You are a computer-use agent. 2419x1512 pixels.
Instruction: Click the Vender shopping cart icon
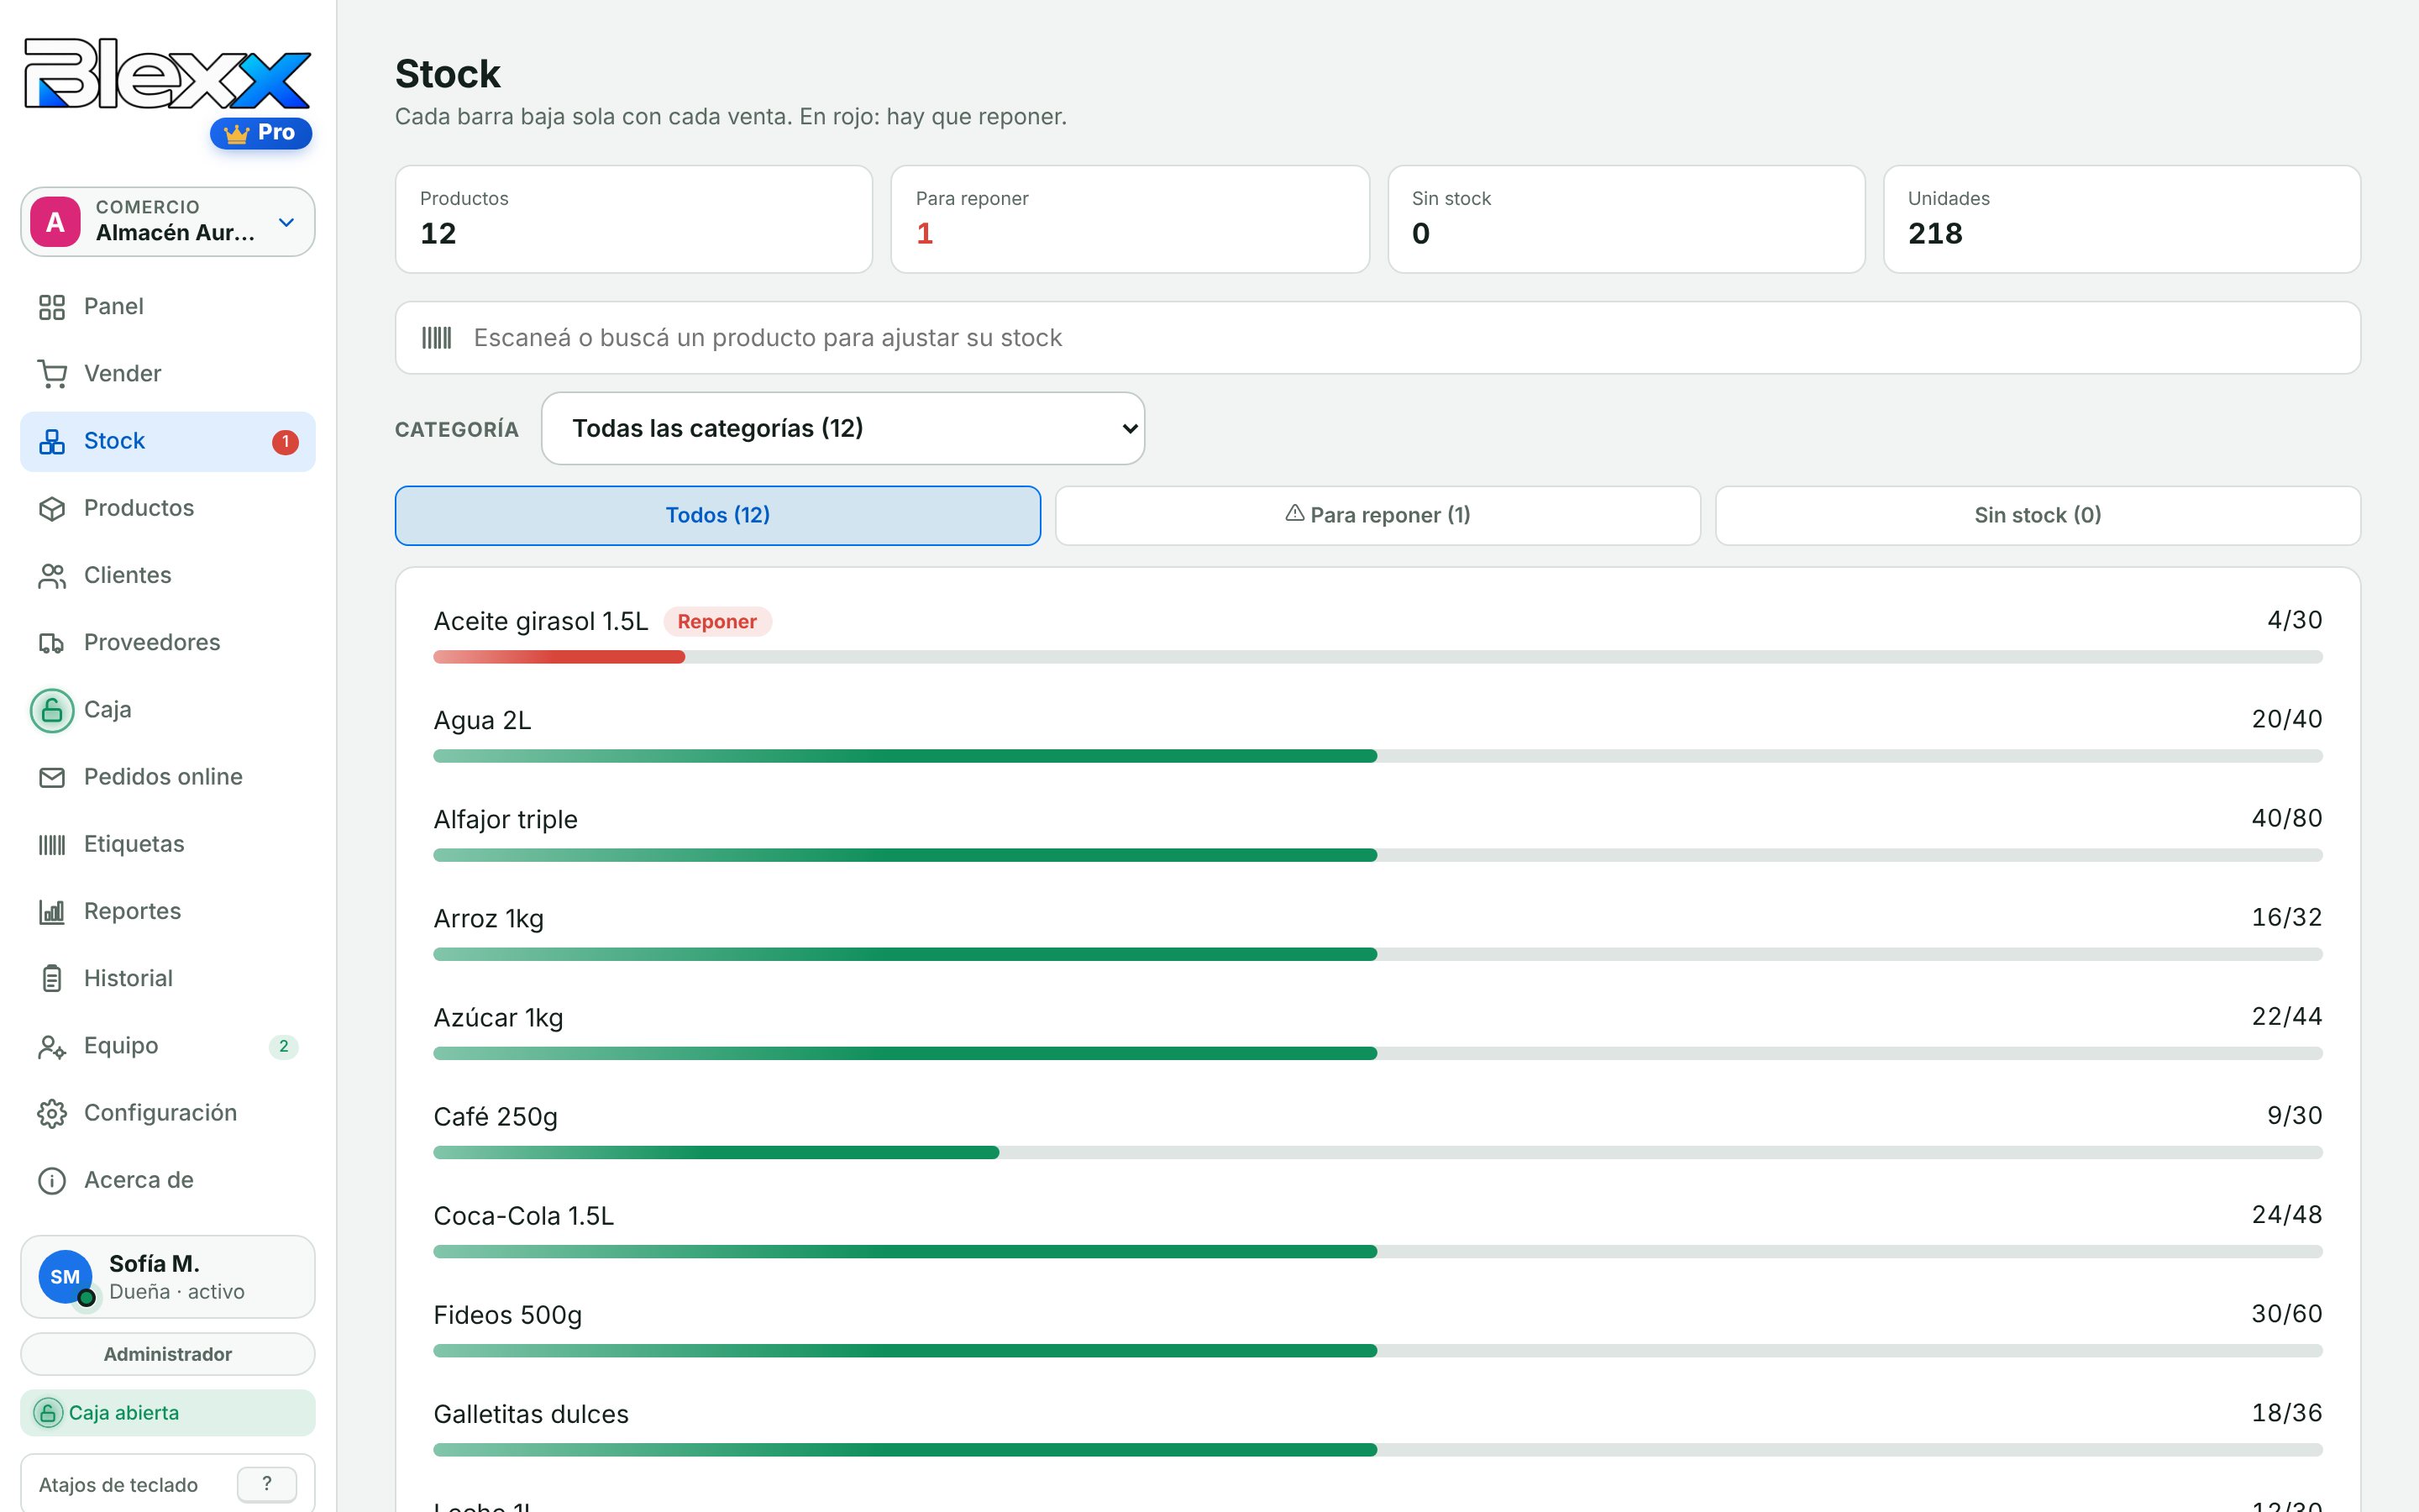pyautogui.click(x=52, y=374)
